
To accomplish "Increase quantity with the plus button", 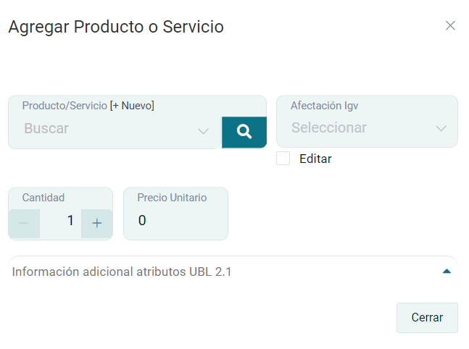I will (97, 223).
